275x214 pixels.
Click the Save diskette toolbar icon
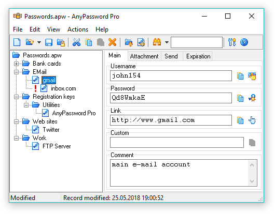coord(49,42)
